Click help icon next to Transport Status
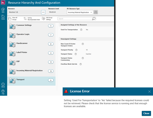Viewport: 153px width, 118px height. point(75,54)
